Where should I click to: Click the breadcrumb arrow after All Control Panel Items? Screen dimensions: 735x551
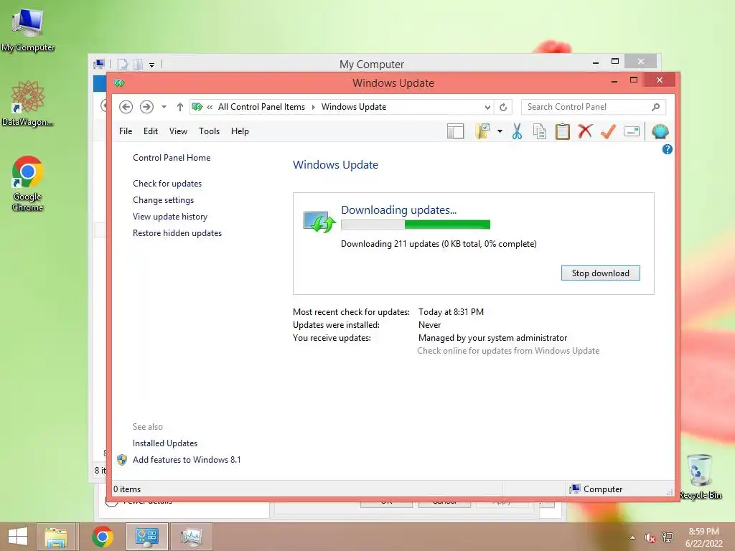pos(313,107)
